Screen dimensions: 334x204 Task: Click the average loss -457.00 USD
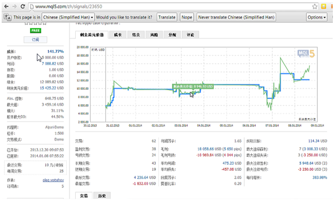232,170
